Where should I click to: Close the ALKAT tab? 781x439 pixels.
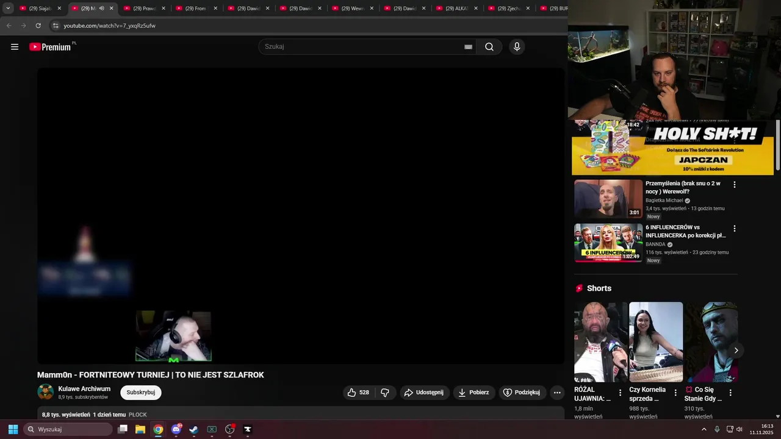[476, 9]
